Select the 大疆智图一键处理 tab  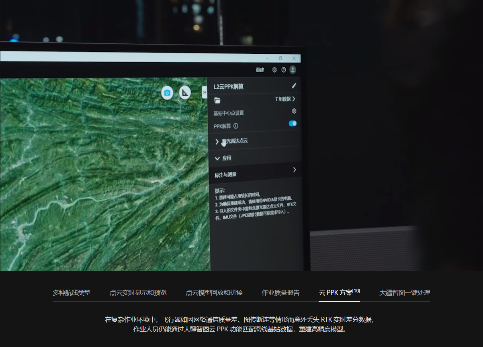pyautogui.click(x=405, y=293)
